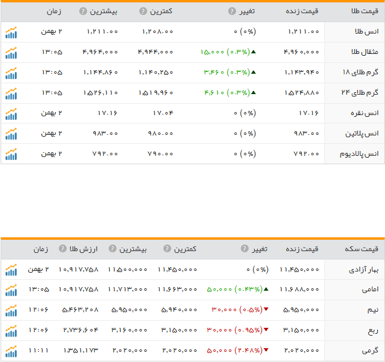This screenshot has width=385, height=362.
Task: Click live price ۱,۵۲۴,۸۸۰ of ۲۴ gram gold
Action: coord(302,93)
